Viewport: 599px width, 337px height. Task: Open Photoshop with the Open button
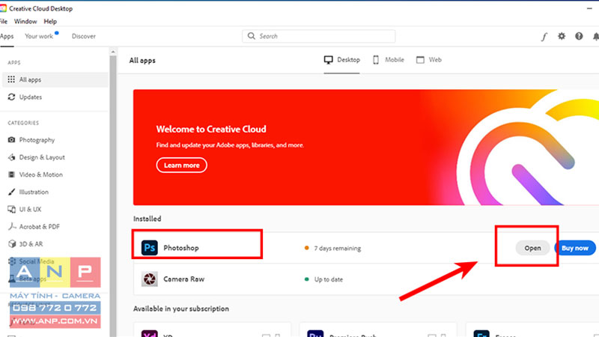(532, 248)
